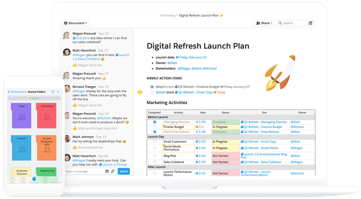Go to the Marketing breadcrumb folder
This screenshot has height=199, width=361.
pos(168,15)
